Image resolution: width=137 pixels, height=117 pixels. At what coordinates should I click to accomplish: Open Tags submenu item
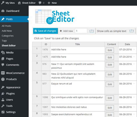click(x=4, y=41)
